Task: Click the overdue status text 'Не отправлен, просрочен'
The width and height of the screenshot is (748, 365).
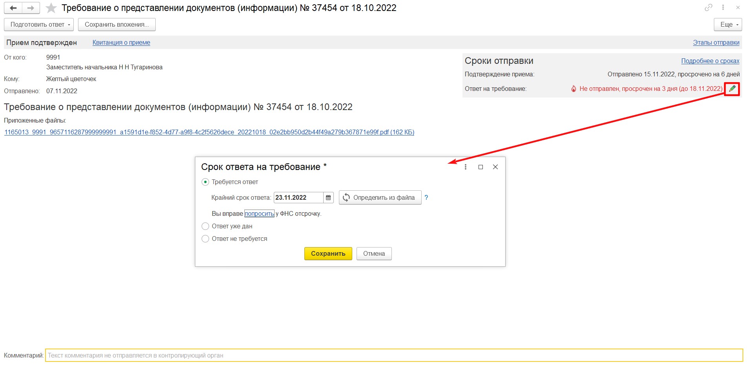Action: [651, 89]
